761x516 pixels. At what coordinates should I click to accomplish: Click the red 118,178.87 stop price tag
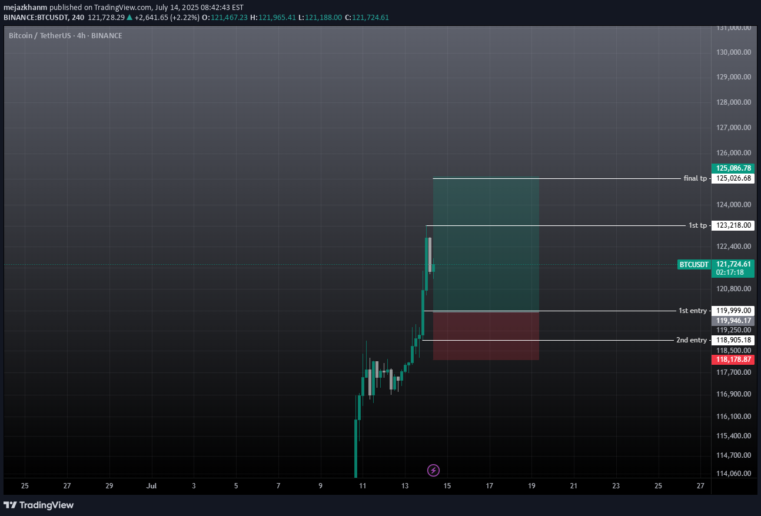pos(733,359)
